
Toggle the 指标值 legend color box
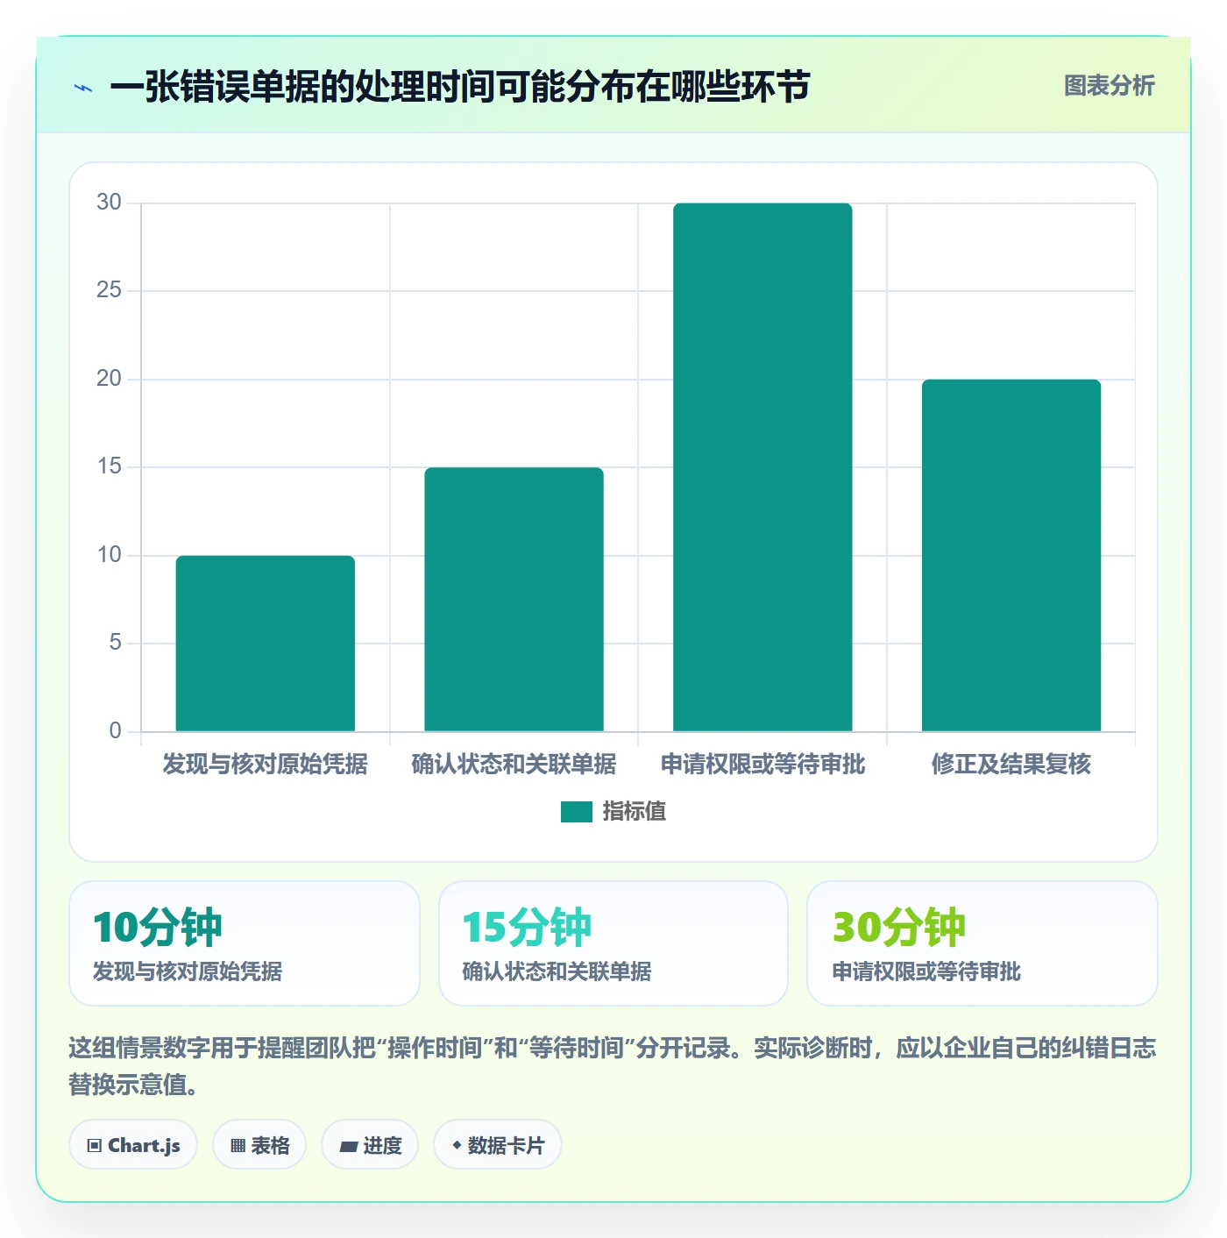point(576,812)
